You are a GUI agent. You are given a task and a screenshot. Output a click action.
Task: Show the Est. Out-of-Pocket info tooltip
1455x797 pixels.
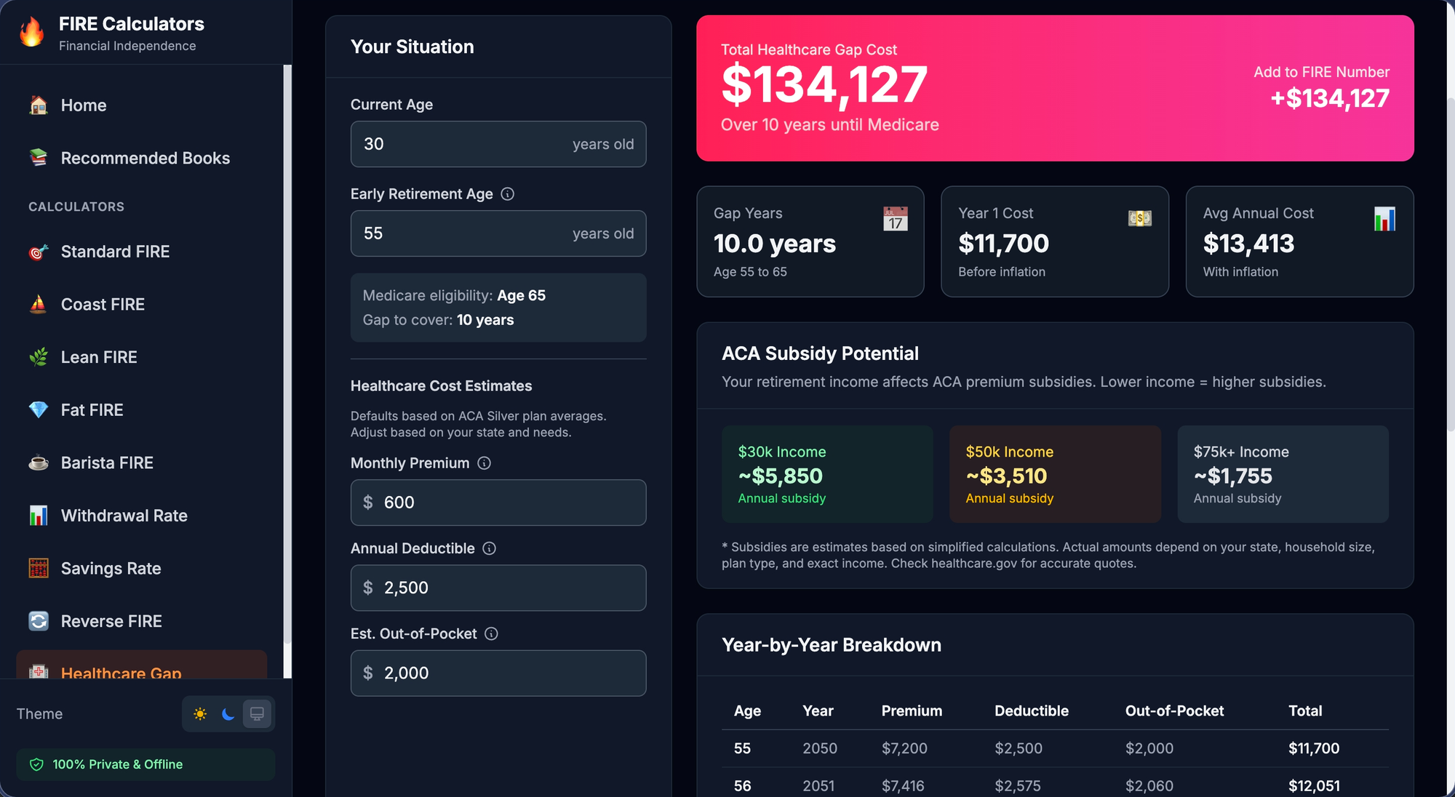493,633
